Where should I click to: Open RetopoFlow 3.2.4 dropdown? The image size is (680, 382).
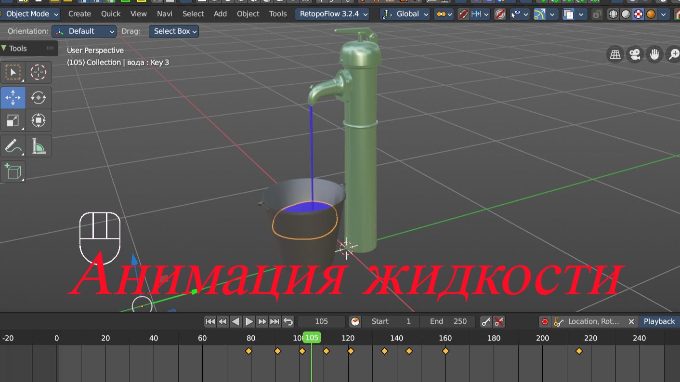[x=332, y=14]
